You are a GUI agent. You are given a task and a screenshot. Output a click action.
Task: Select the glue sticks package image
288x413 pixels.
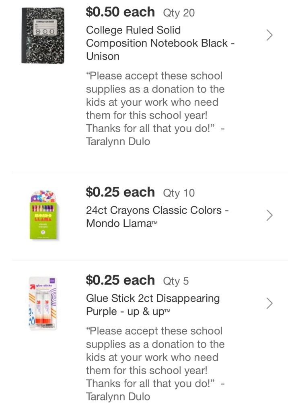point(43,303)
